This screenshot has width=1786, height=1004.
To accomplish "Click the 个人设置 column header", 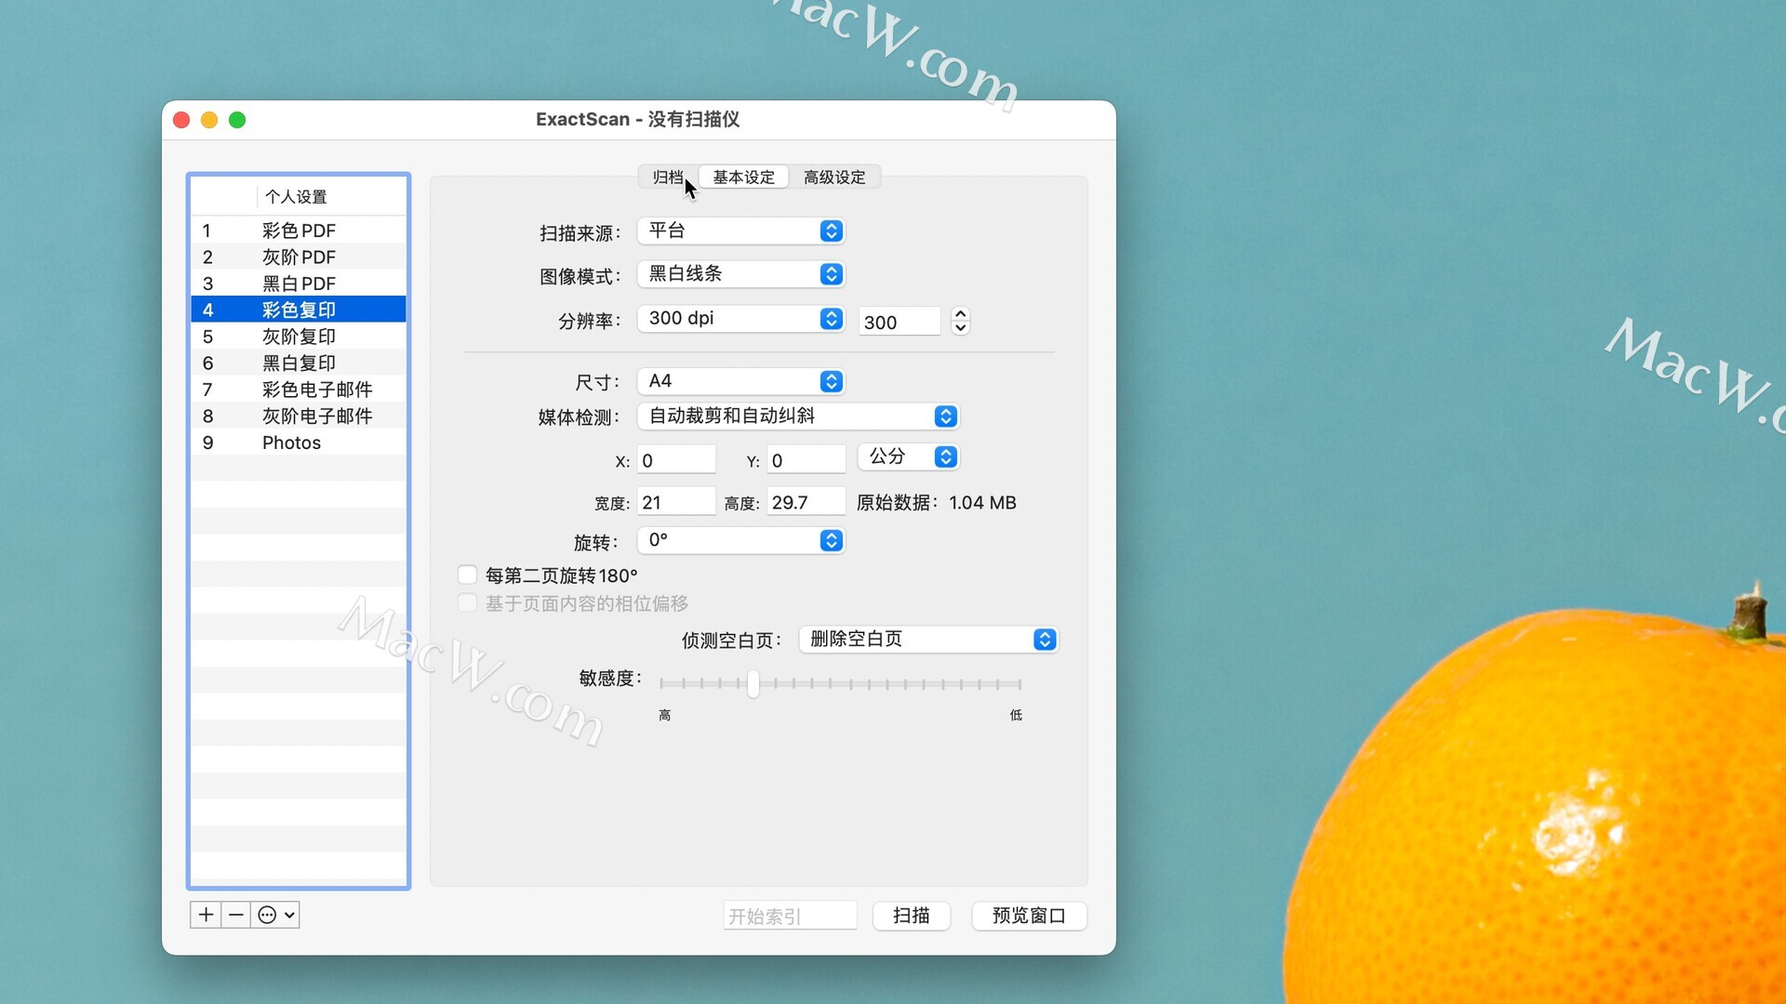I will [x=331, y=196].
